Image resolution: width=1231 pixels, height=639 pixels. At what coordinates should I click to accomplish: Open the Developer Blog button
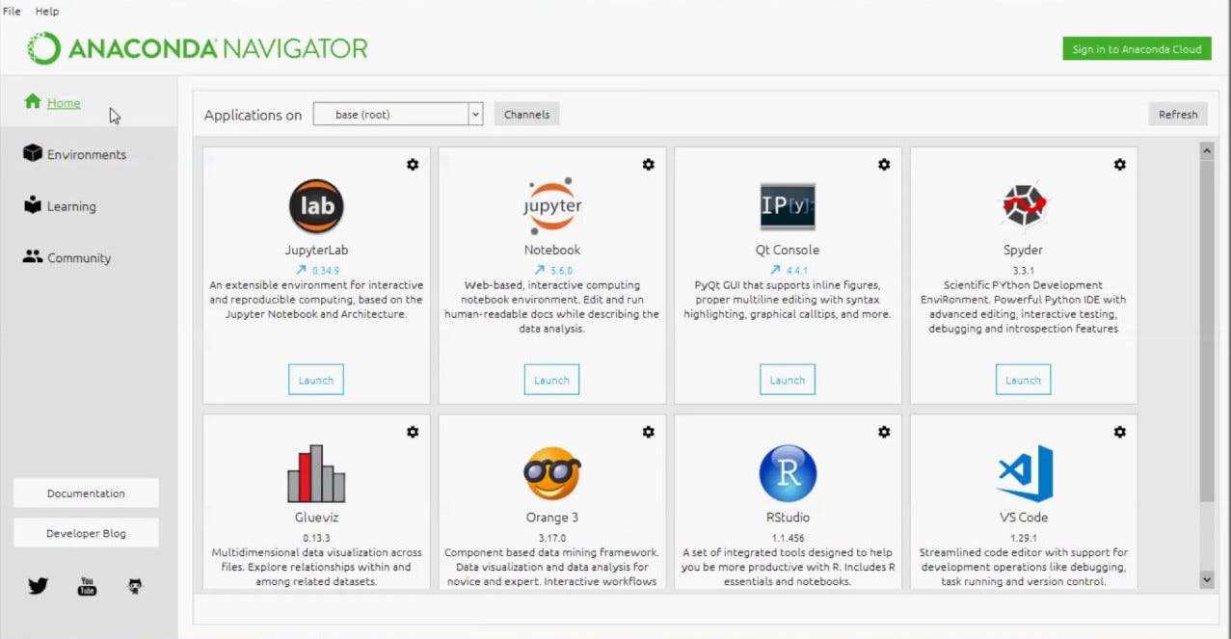click(x=86, y=533)
